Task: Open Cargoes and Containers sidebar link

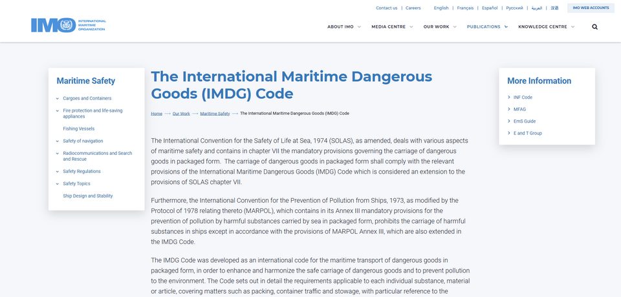Action: pos(87,99)
